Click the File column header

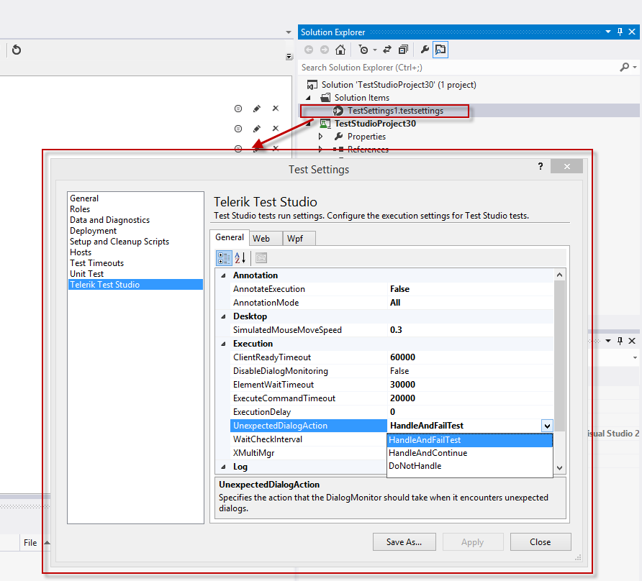[30, 543]
